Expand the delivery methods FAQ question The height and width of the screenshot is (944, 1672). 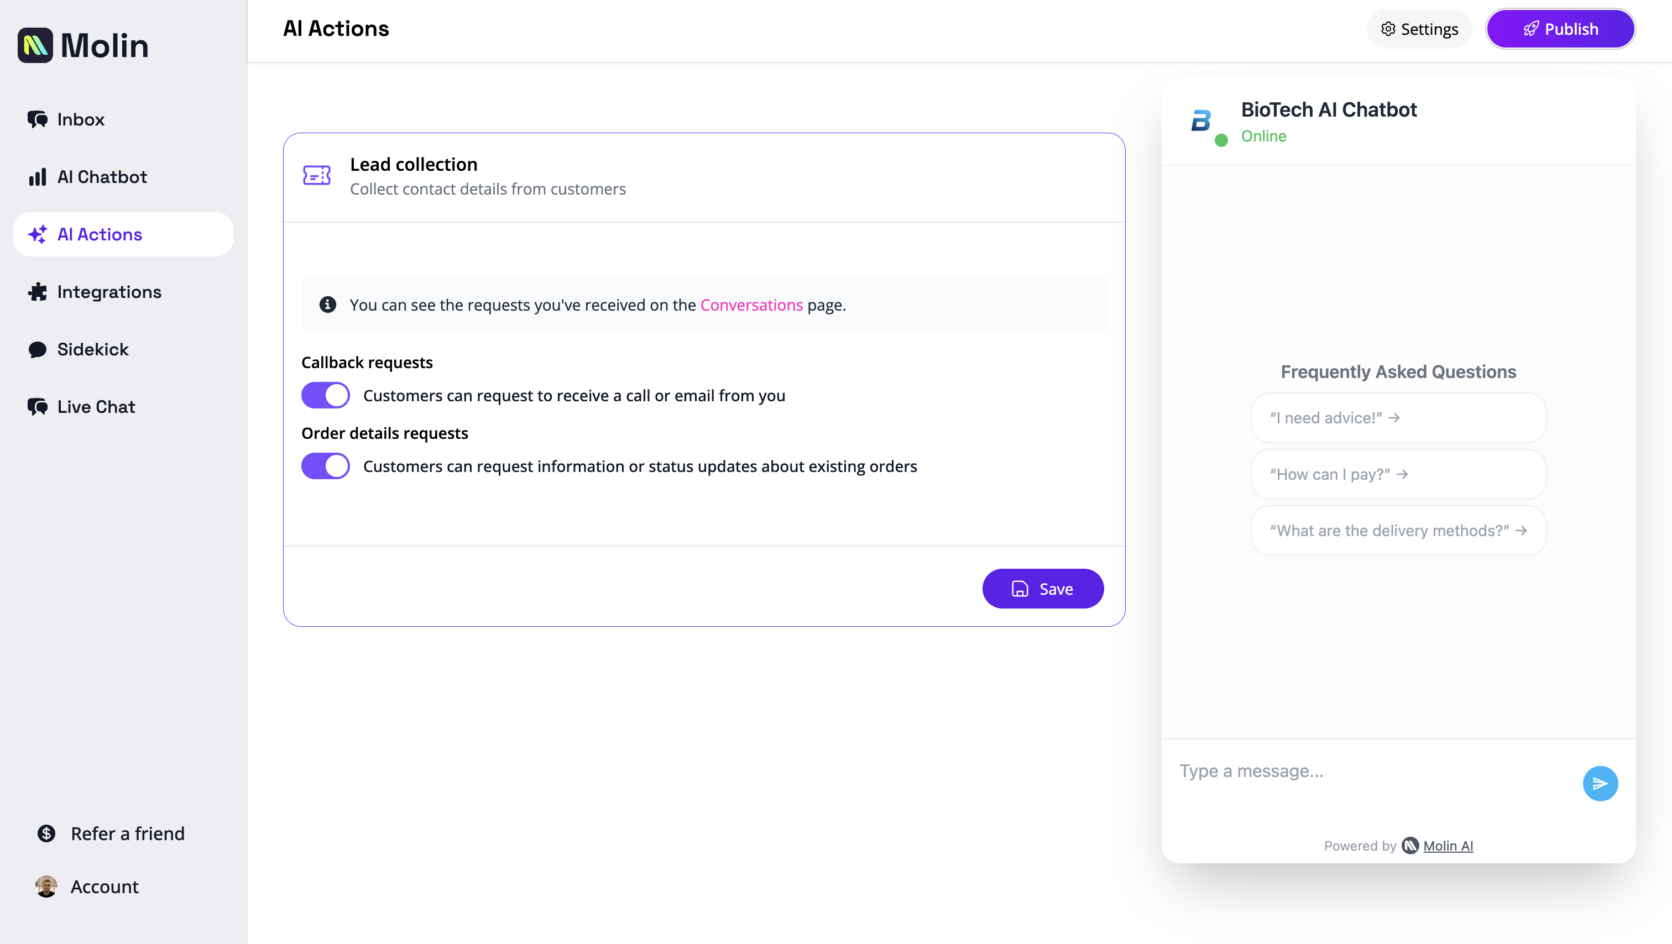1397,530
